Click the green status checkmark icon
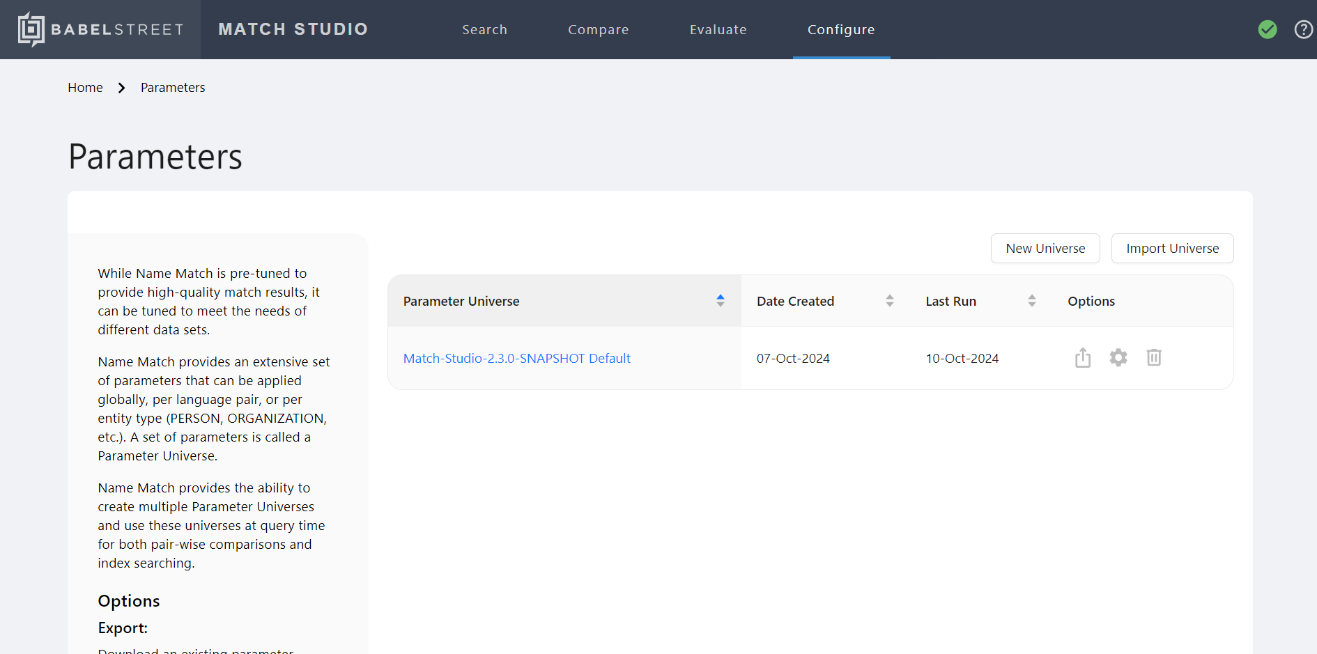The height and width of the screenshot is (654, 1317). 1268,29
